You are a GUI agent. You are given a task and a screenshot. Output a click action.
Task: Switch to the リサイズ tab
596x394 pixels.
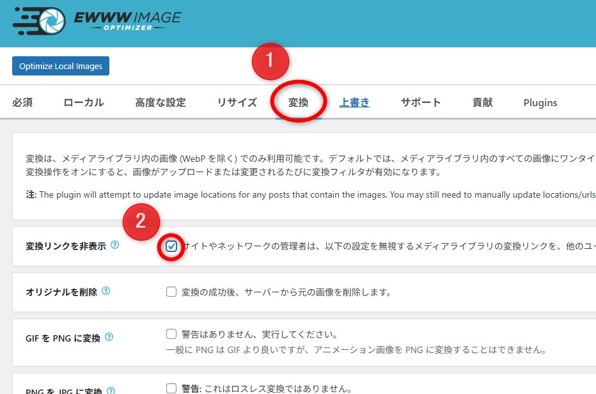[236, 102]
